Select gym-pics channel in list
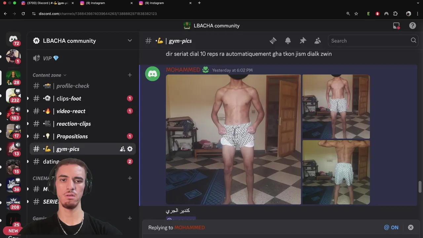The width and height of the screenshot is (423, 238). coord(83,149)
